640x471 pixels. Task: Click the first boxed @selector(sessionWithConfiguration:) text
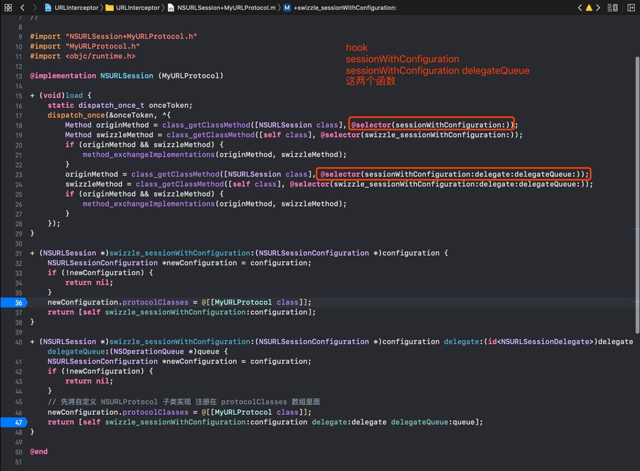432,124
